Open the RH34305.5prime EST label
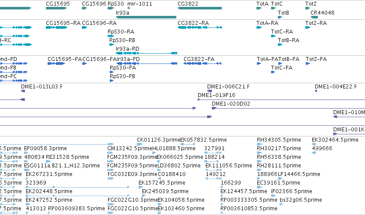Screen dimensions: 365x215 pyautogui.click(x=279, y=140)
